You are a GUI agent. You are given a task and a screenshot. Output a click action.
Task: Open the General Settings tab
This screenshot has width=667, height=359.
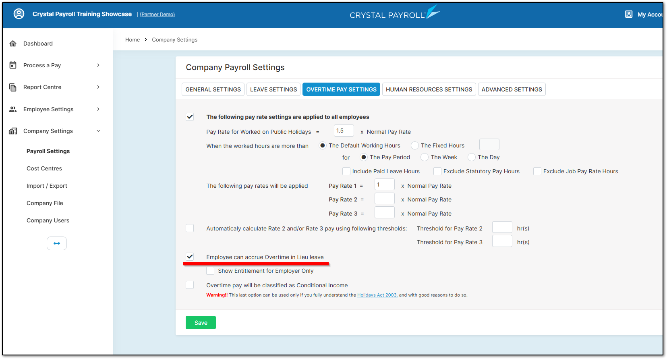213,89
